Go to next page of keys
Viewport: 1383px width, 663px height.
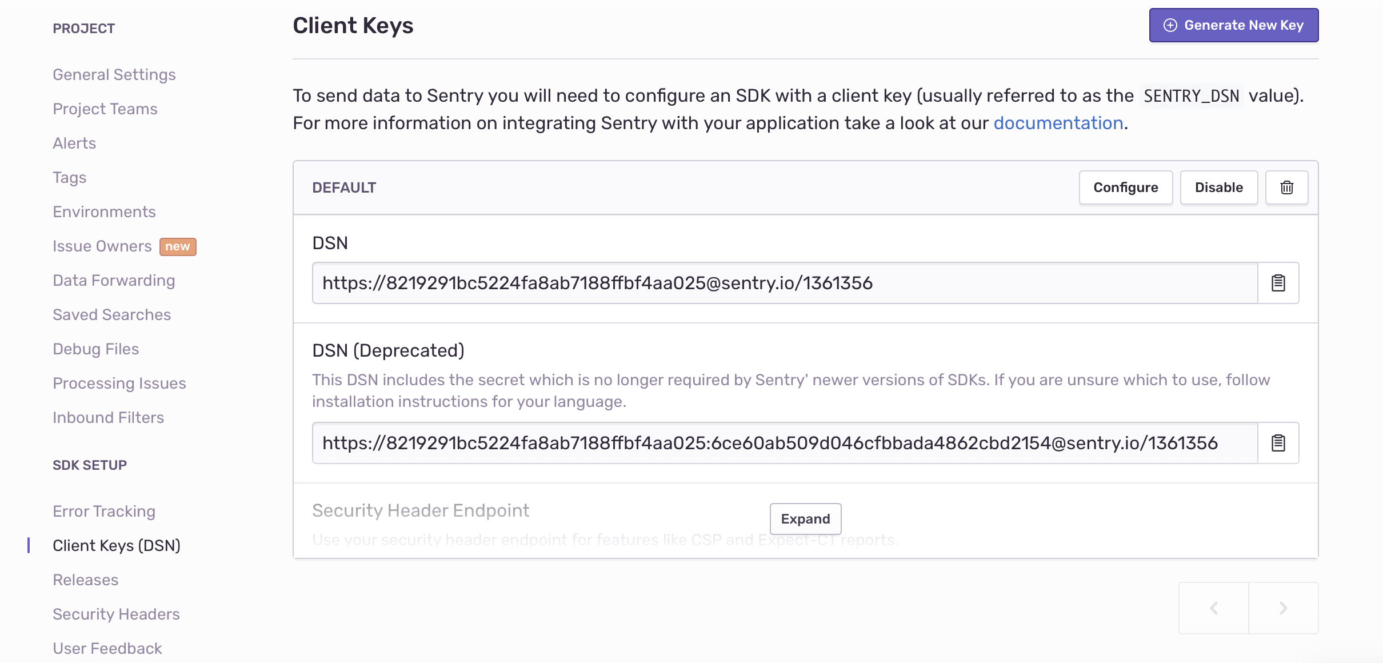point(1284,608)
